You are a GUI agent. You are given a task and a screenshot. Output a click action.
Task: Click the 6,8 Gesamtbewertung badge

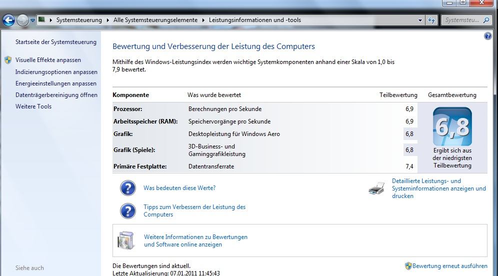click(452, 126)
